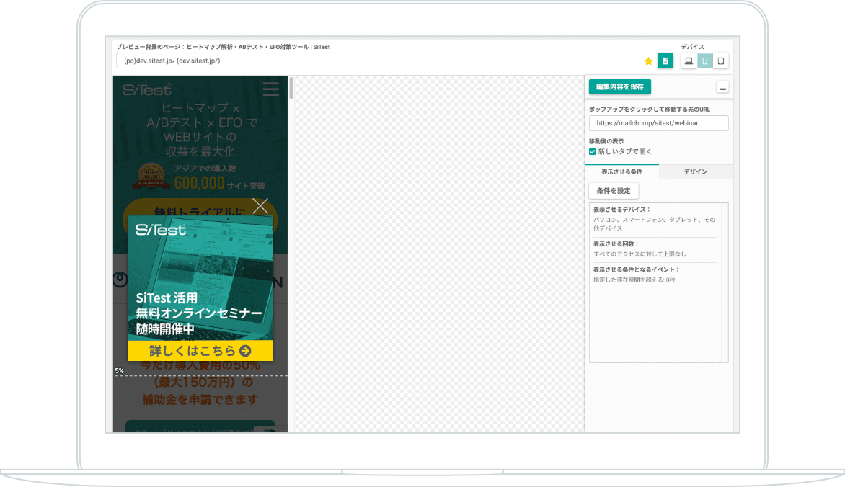Open the hamburger menu in preview

(x=271, y=89)
